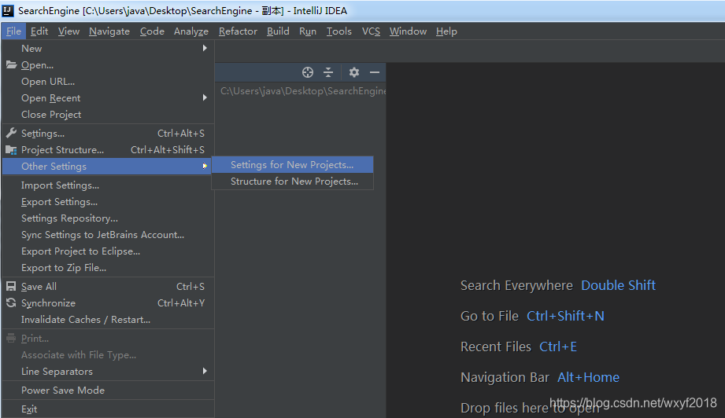Open the project panel gear options
The width and height of the screenshot is (725, 418).
click(354, 72)
